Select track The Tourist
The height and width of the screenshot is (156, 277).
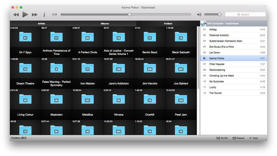point(233,93)
